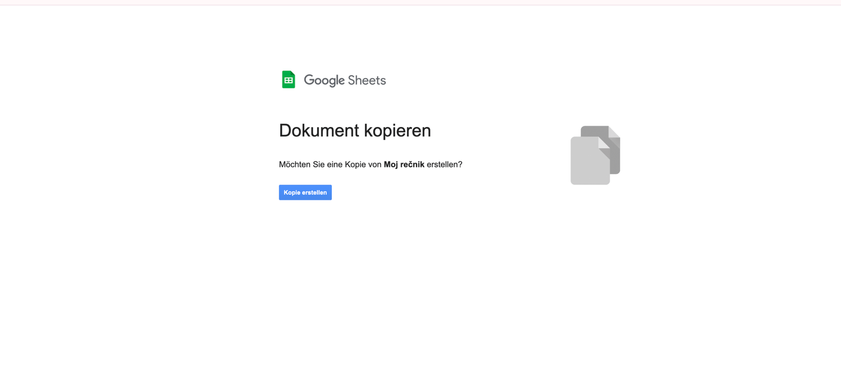Screen dimensions: 841x377
Task: Click the "Google" wordmark in the logo
Action: point(324,80)
